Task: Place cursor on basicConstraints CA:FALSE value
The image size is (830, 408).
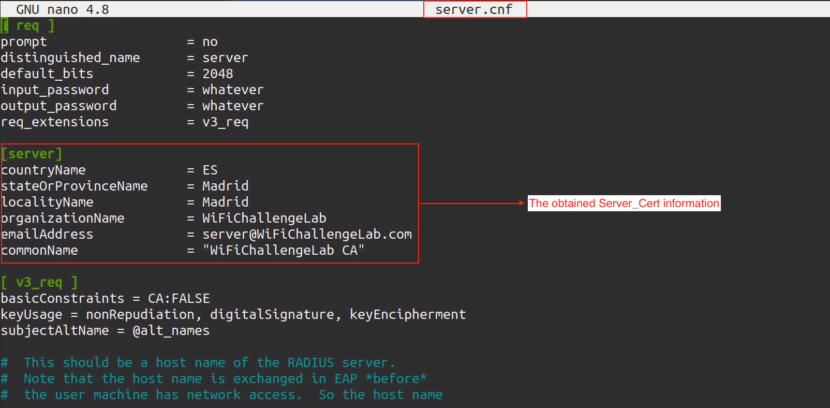Action: tap(179, 299)
